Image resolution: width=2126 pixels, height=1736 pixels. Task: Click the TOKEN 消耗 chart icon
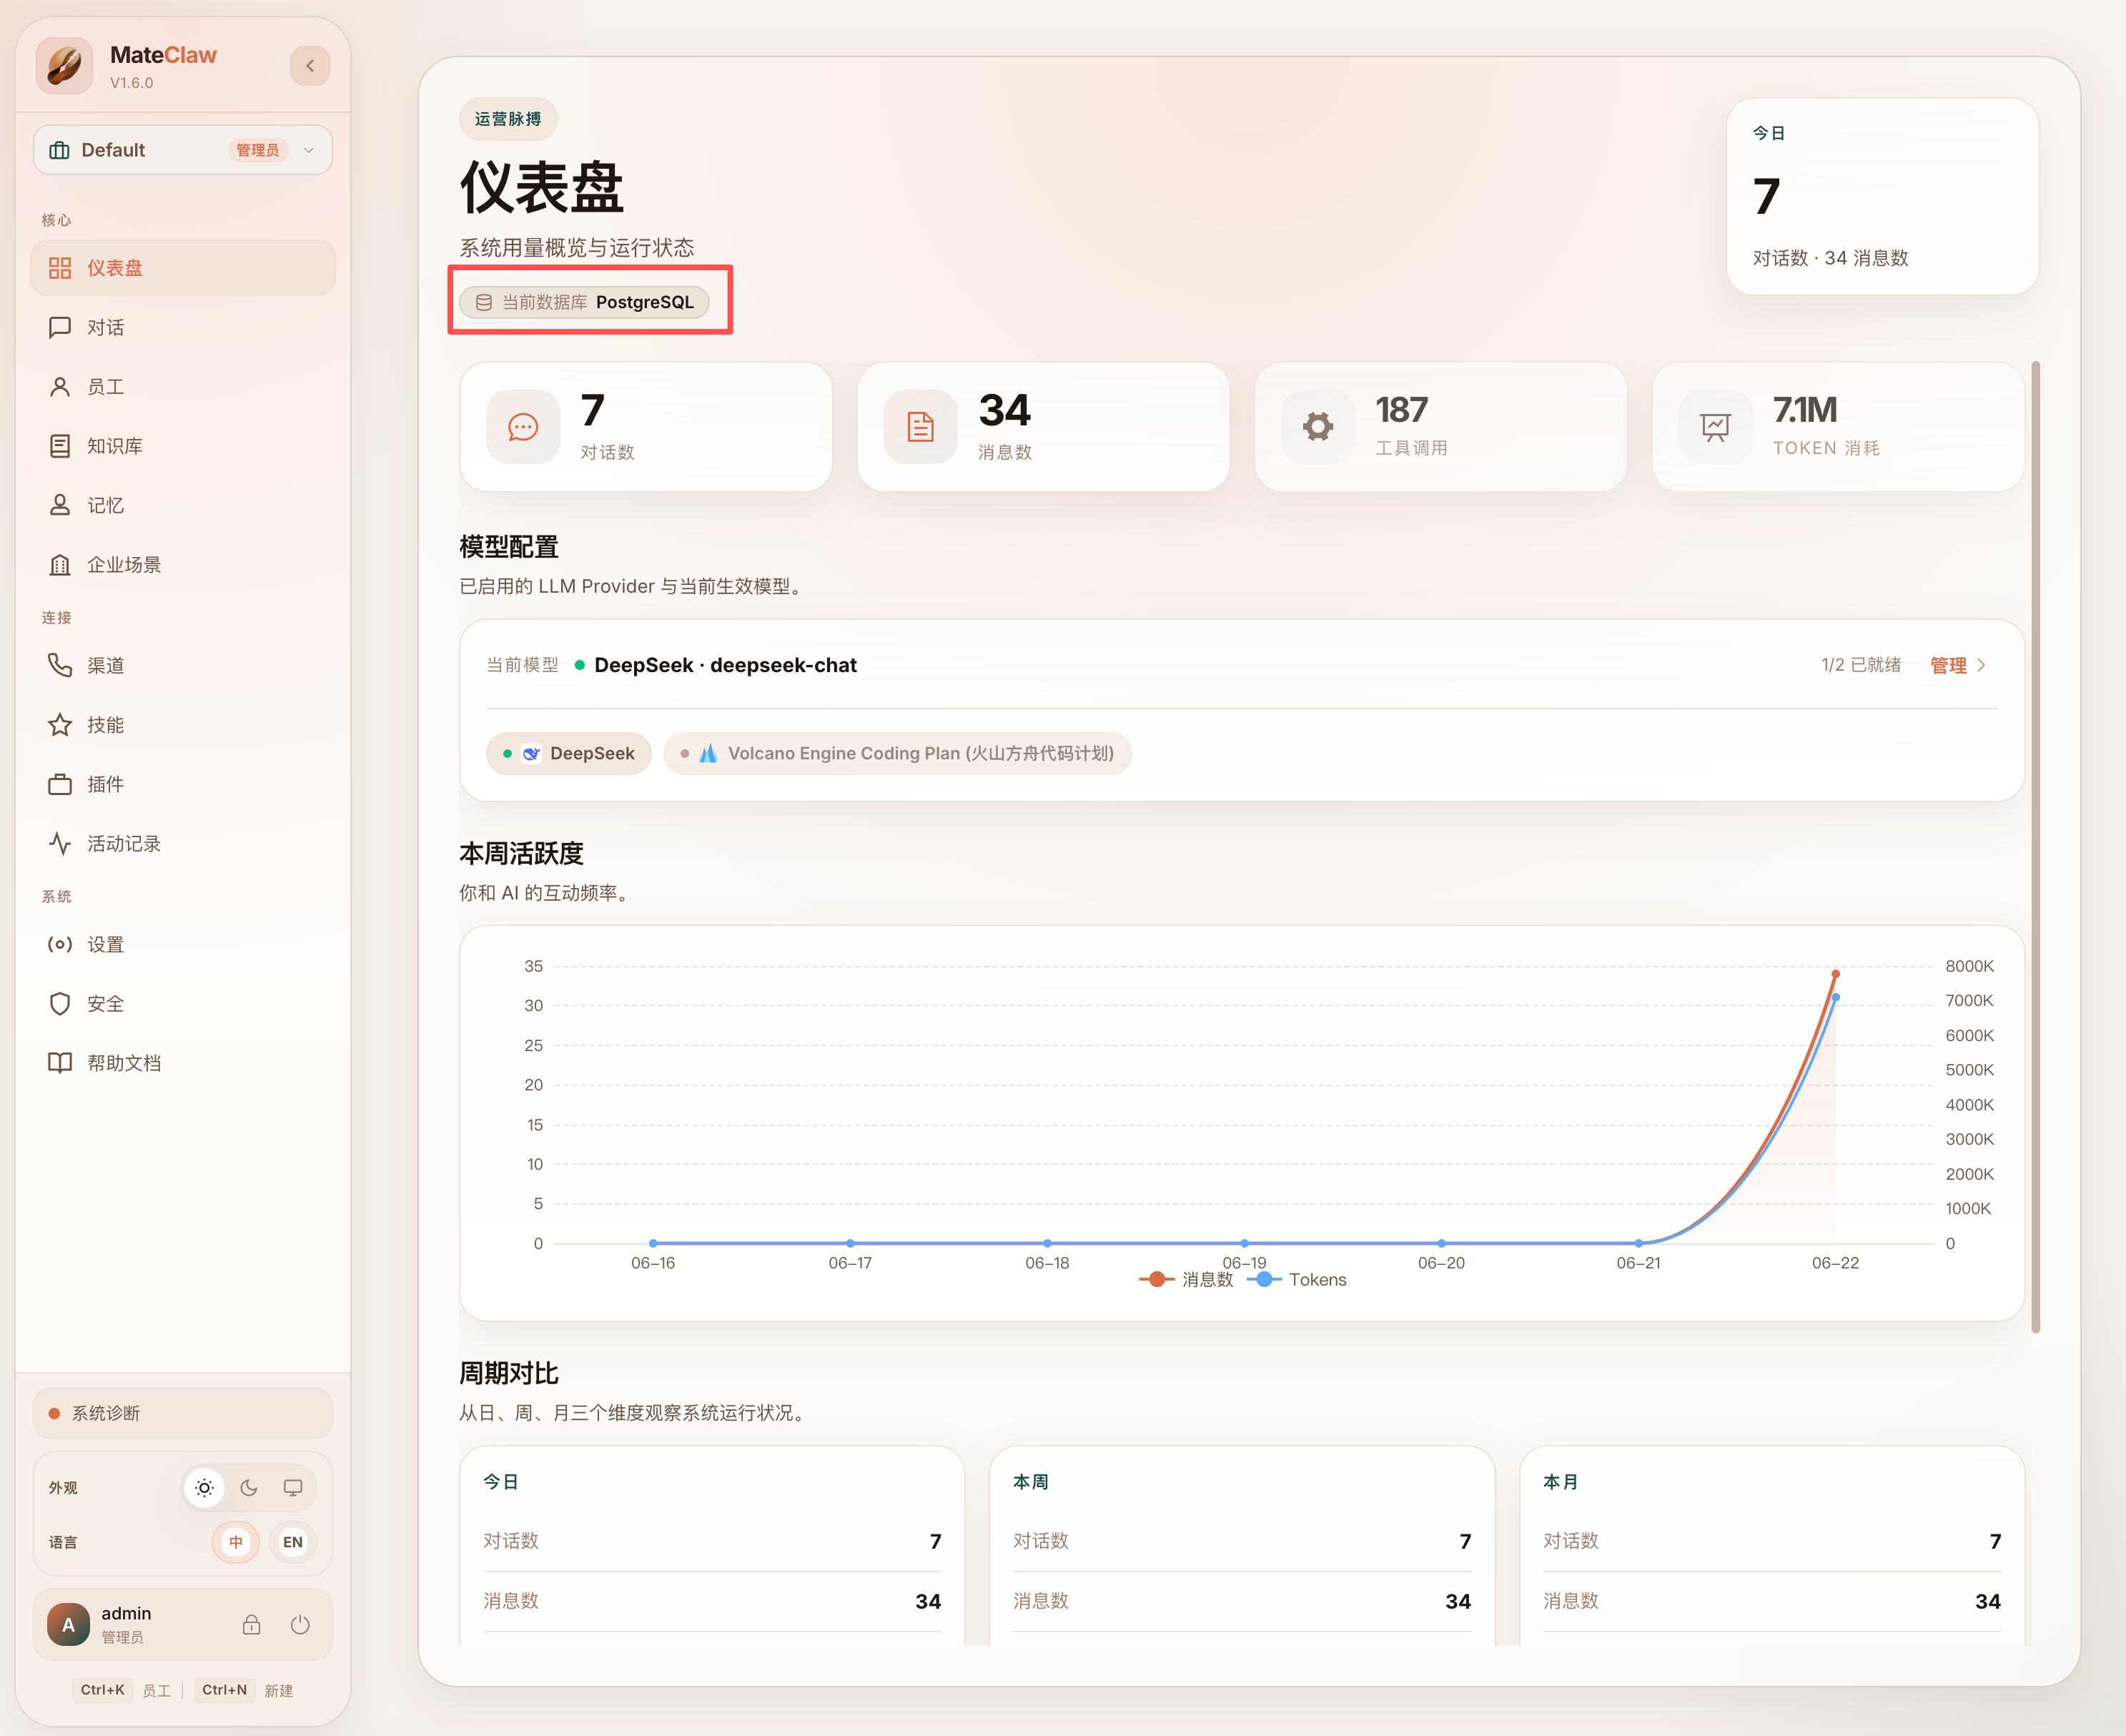point(1715,427)
